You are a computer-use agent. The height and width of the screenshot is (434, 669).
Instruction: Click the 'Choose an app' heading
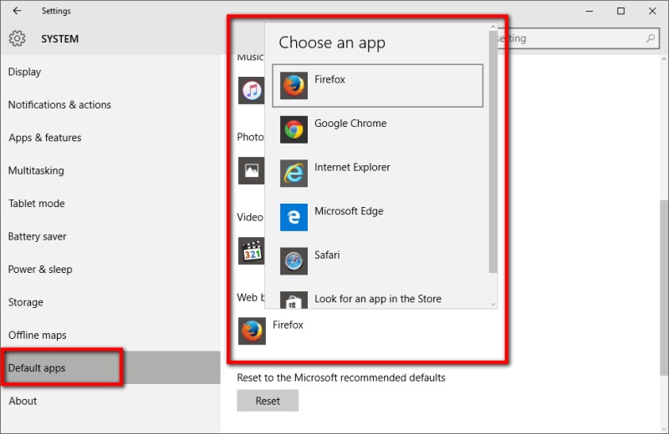point(332,43)
